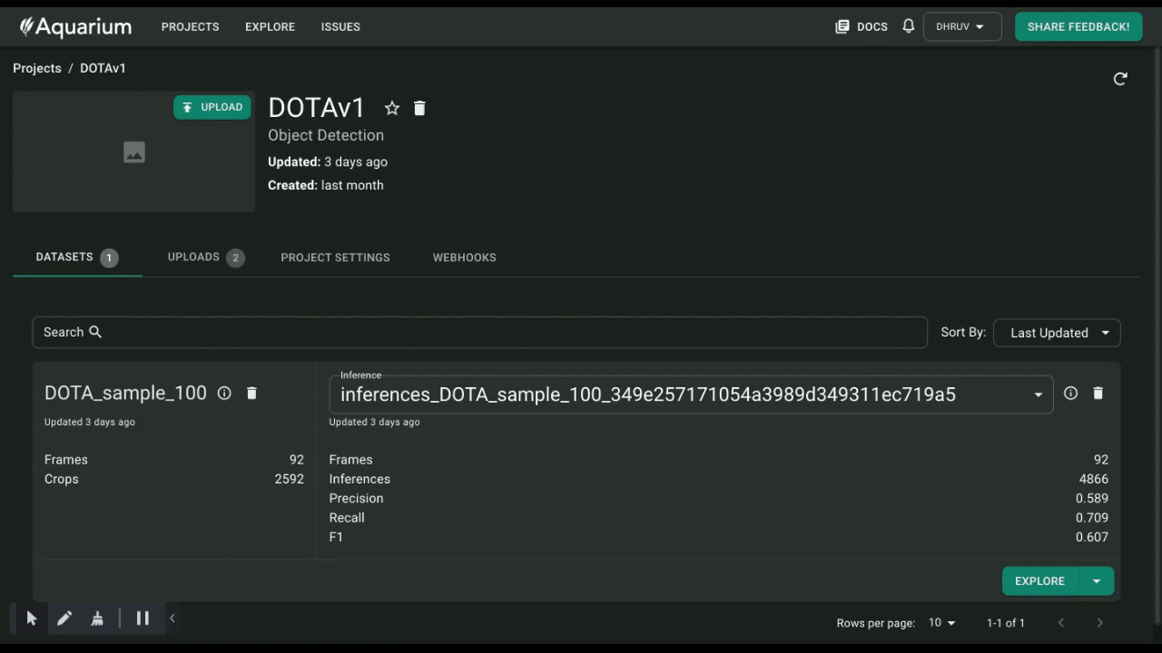Focus the dataset Search field
This screenshot has width=1162, height=653.
(479, 332)
